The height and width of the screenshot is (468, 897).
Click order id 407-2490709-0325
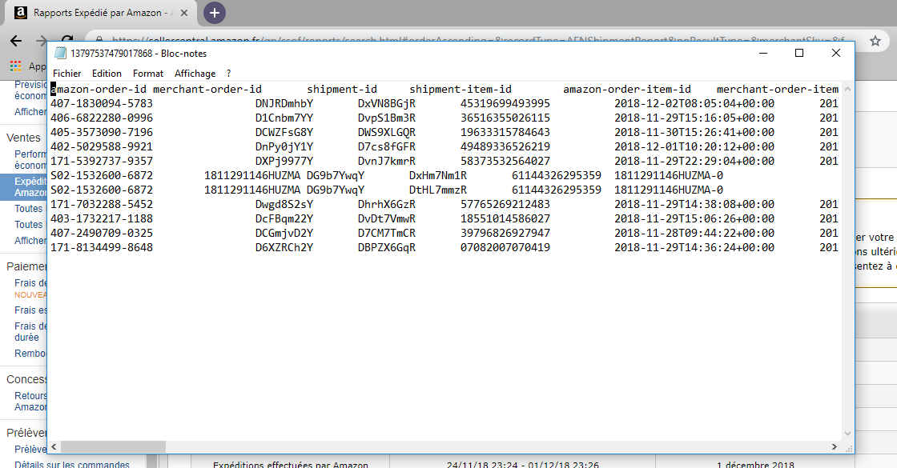pyautogui.click(x=101, y=233)
